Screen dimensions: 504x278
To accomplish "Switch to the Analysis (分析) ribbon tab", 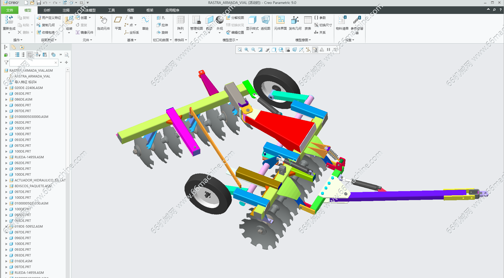I will [47, 10].
